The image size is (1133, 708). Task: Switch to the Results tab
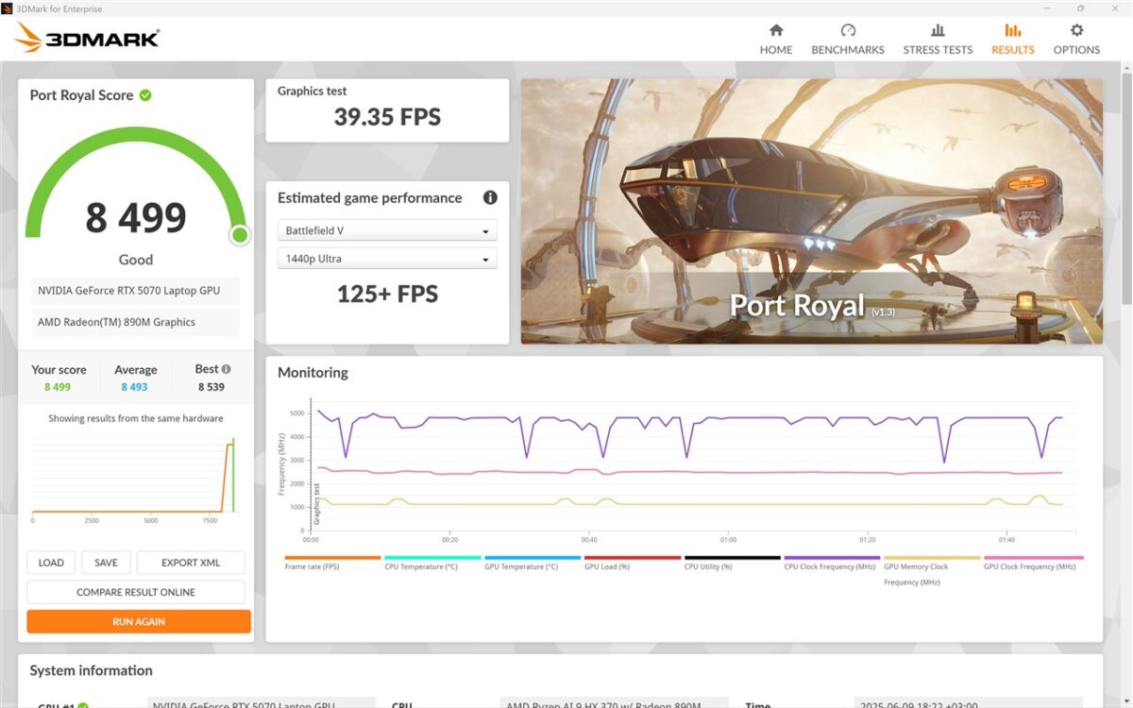click(1012, 39)
